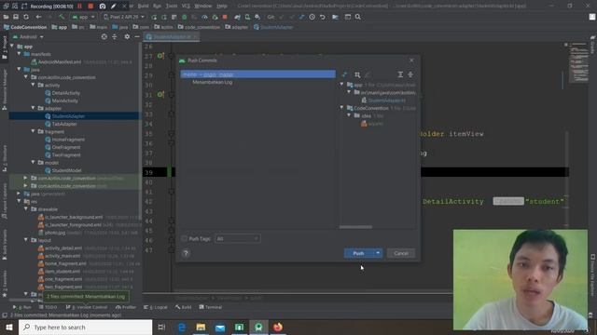
Task: Open the Tools menu
Action: [172, 7]
